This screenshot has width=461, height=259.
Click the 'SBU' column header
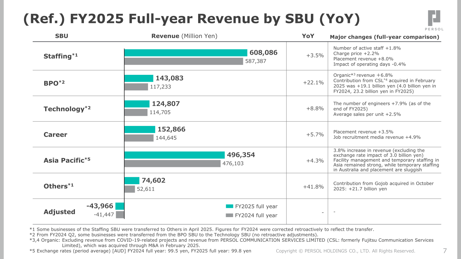click(62, 36)
